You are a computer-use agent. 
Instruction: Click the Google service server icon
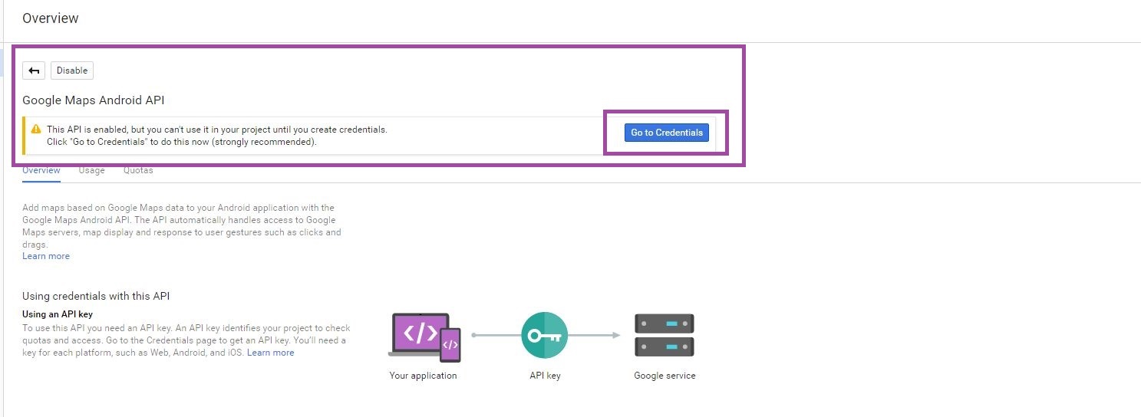tap(664, 335)
